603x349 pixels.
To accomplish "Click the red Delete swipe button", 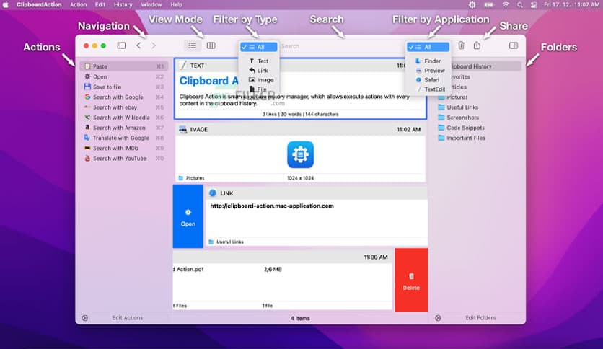I will click(411, 280).
